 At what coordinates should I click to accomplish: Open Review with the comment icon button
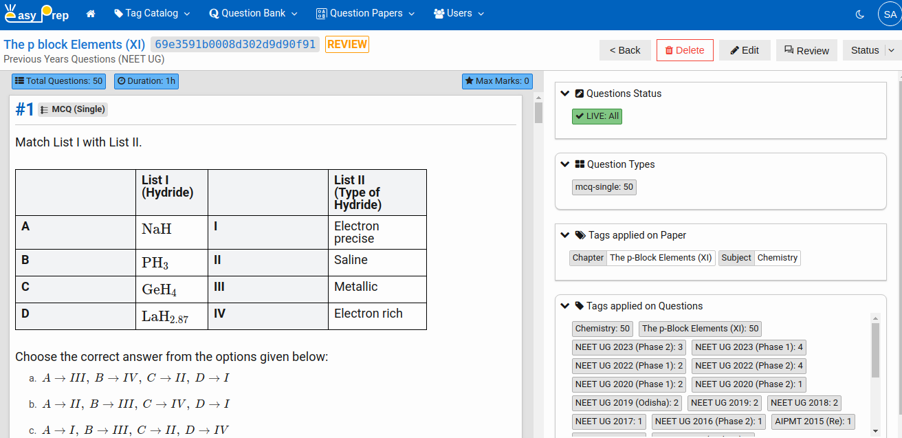(x=806, y=50)
